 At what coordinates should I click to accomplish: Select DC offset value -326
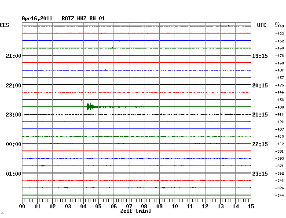click(x=279, y=188)
